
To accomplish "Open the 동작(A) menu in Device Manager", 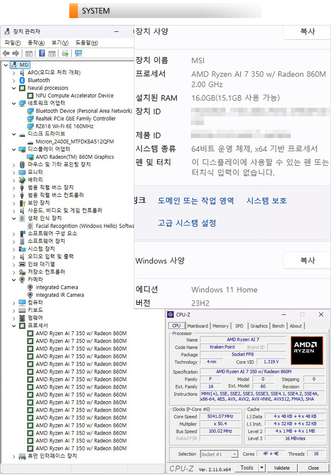I will tap(36, 43).
